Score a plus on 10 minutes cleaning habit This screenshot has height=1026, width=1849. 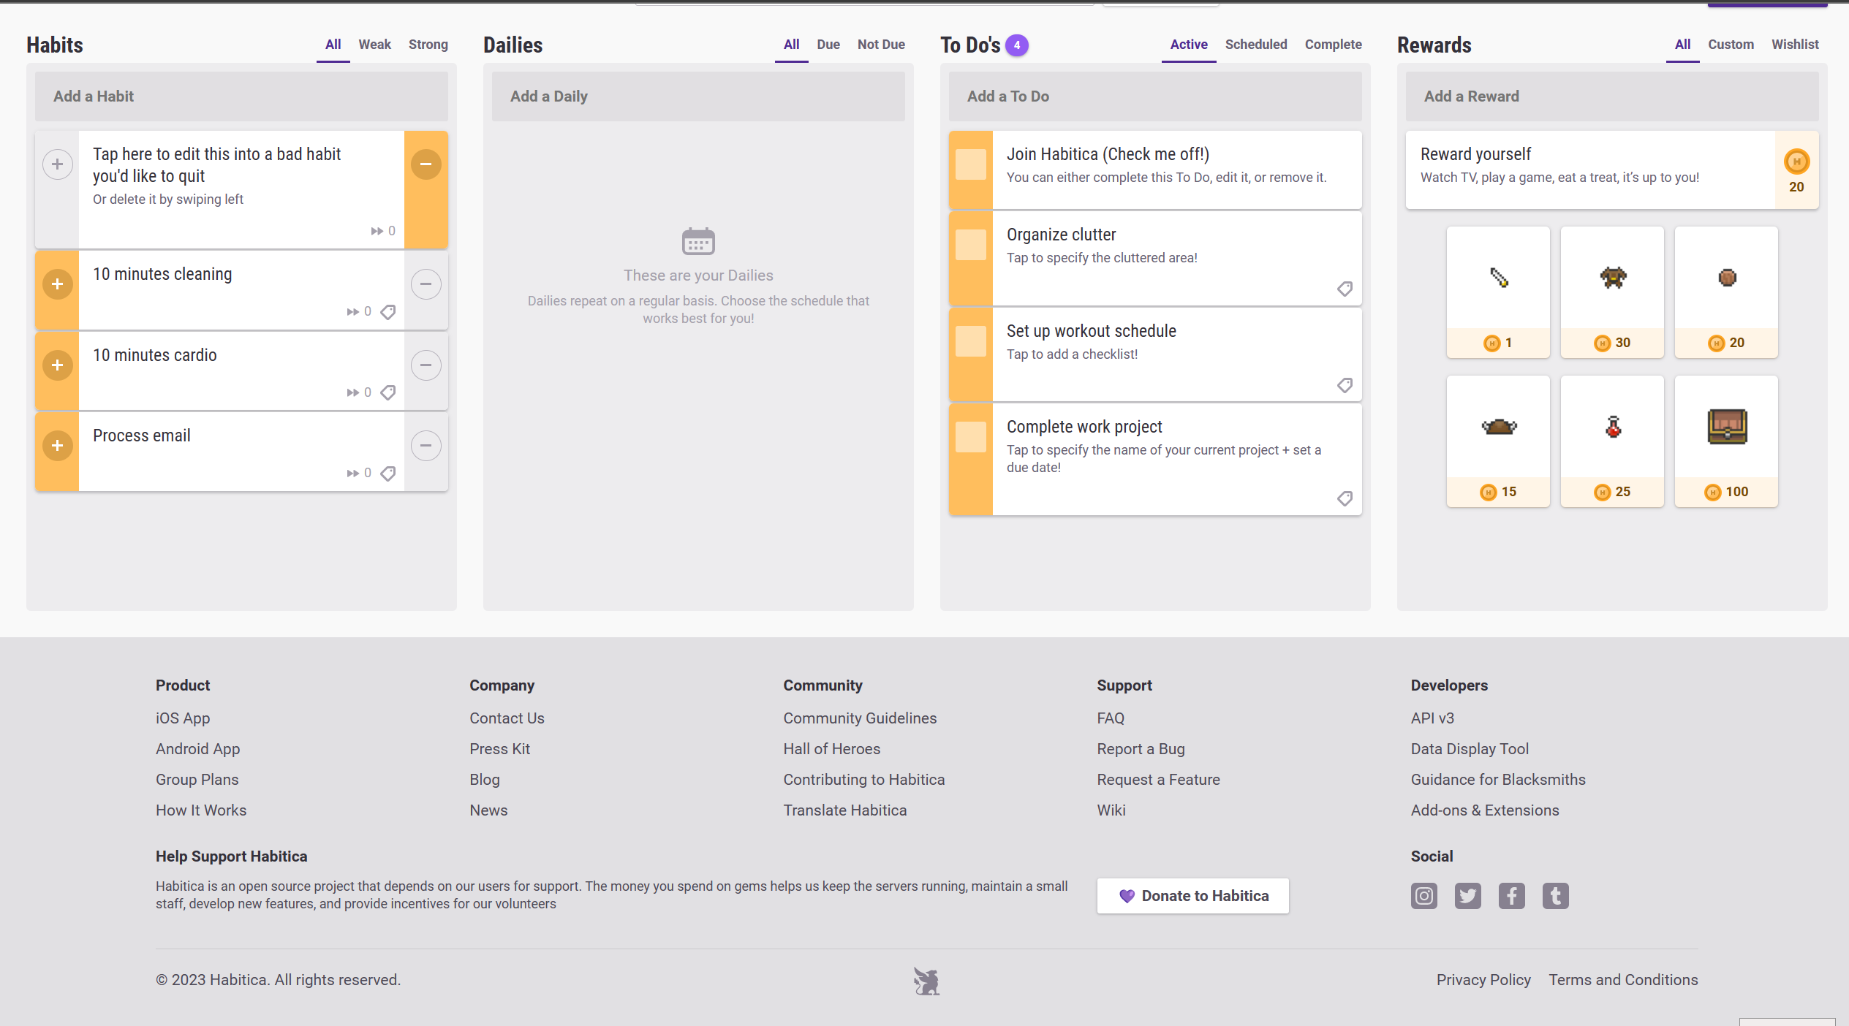point(57,284)
